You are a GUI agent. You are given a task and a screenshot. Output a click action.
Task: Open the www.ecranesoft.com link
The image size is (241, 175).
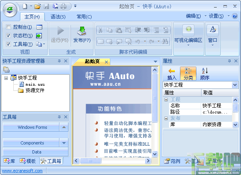(x=22, y=171)
